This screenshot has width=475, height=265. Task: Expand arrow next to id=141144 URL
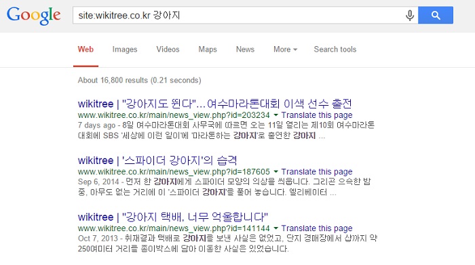(x=275, y=228)
